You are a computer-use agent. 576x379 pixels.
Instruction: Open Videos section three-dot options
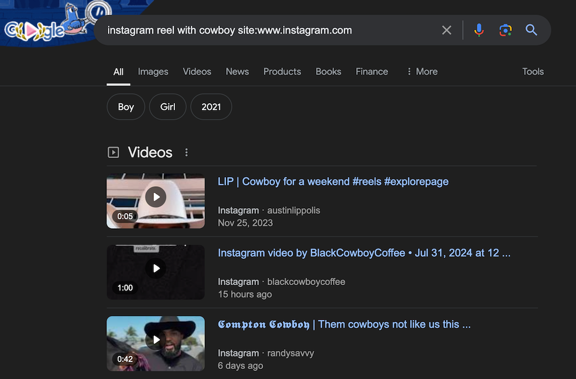187,152
